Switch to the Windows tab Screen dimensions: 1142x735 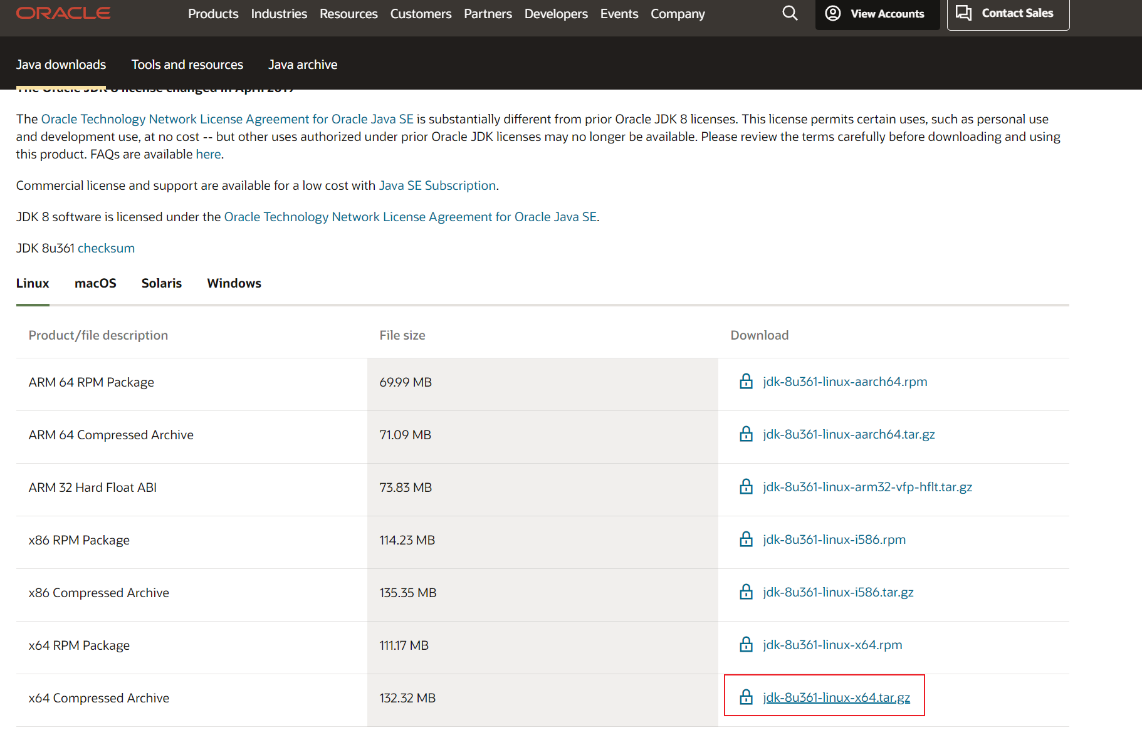point(234,283)
